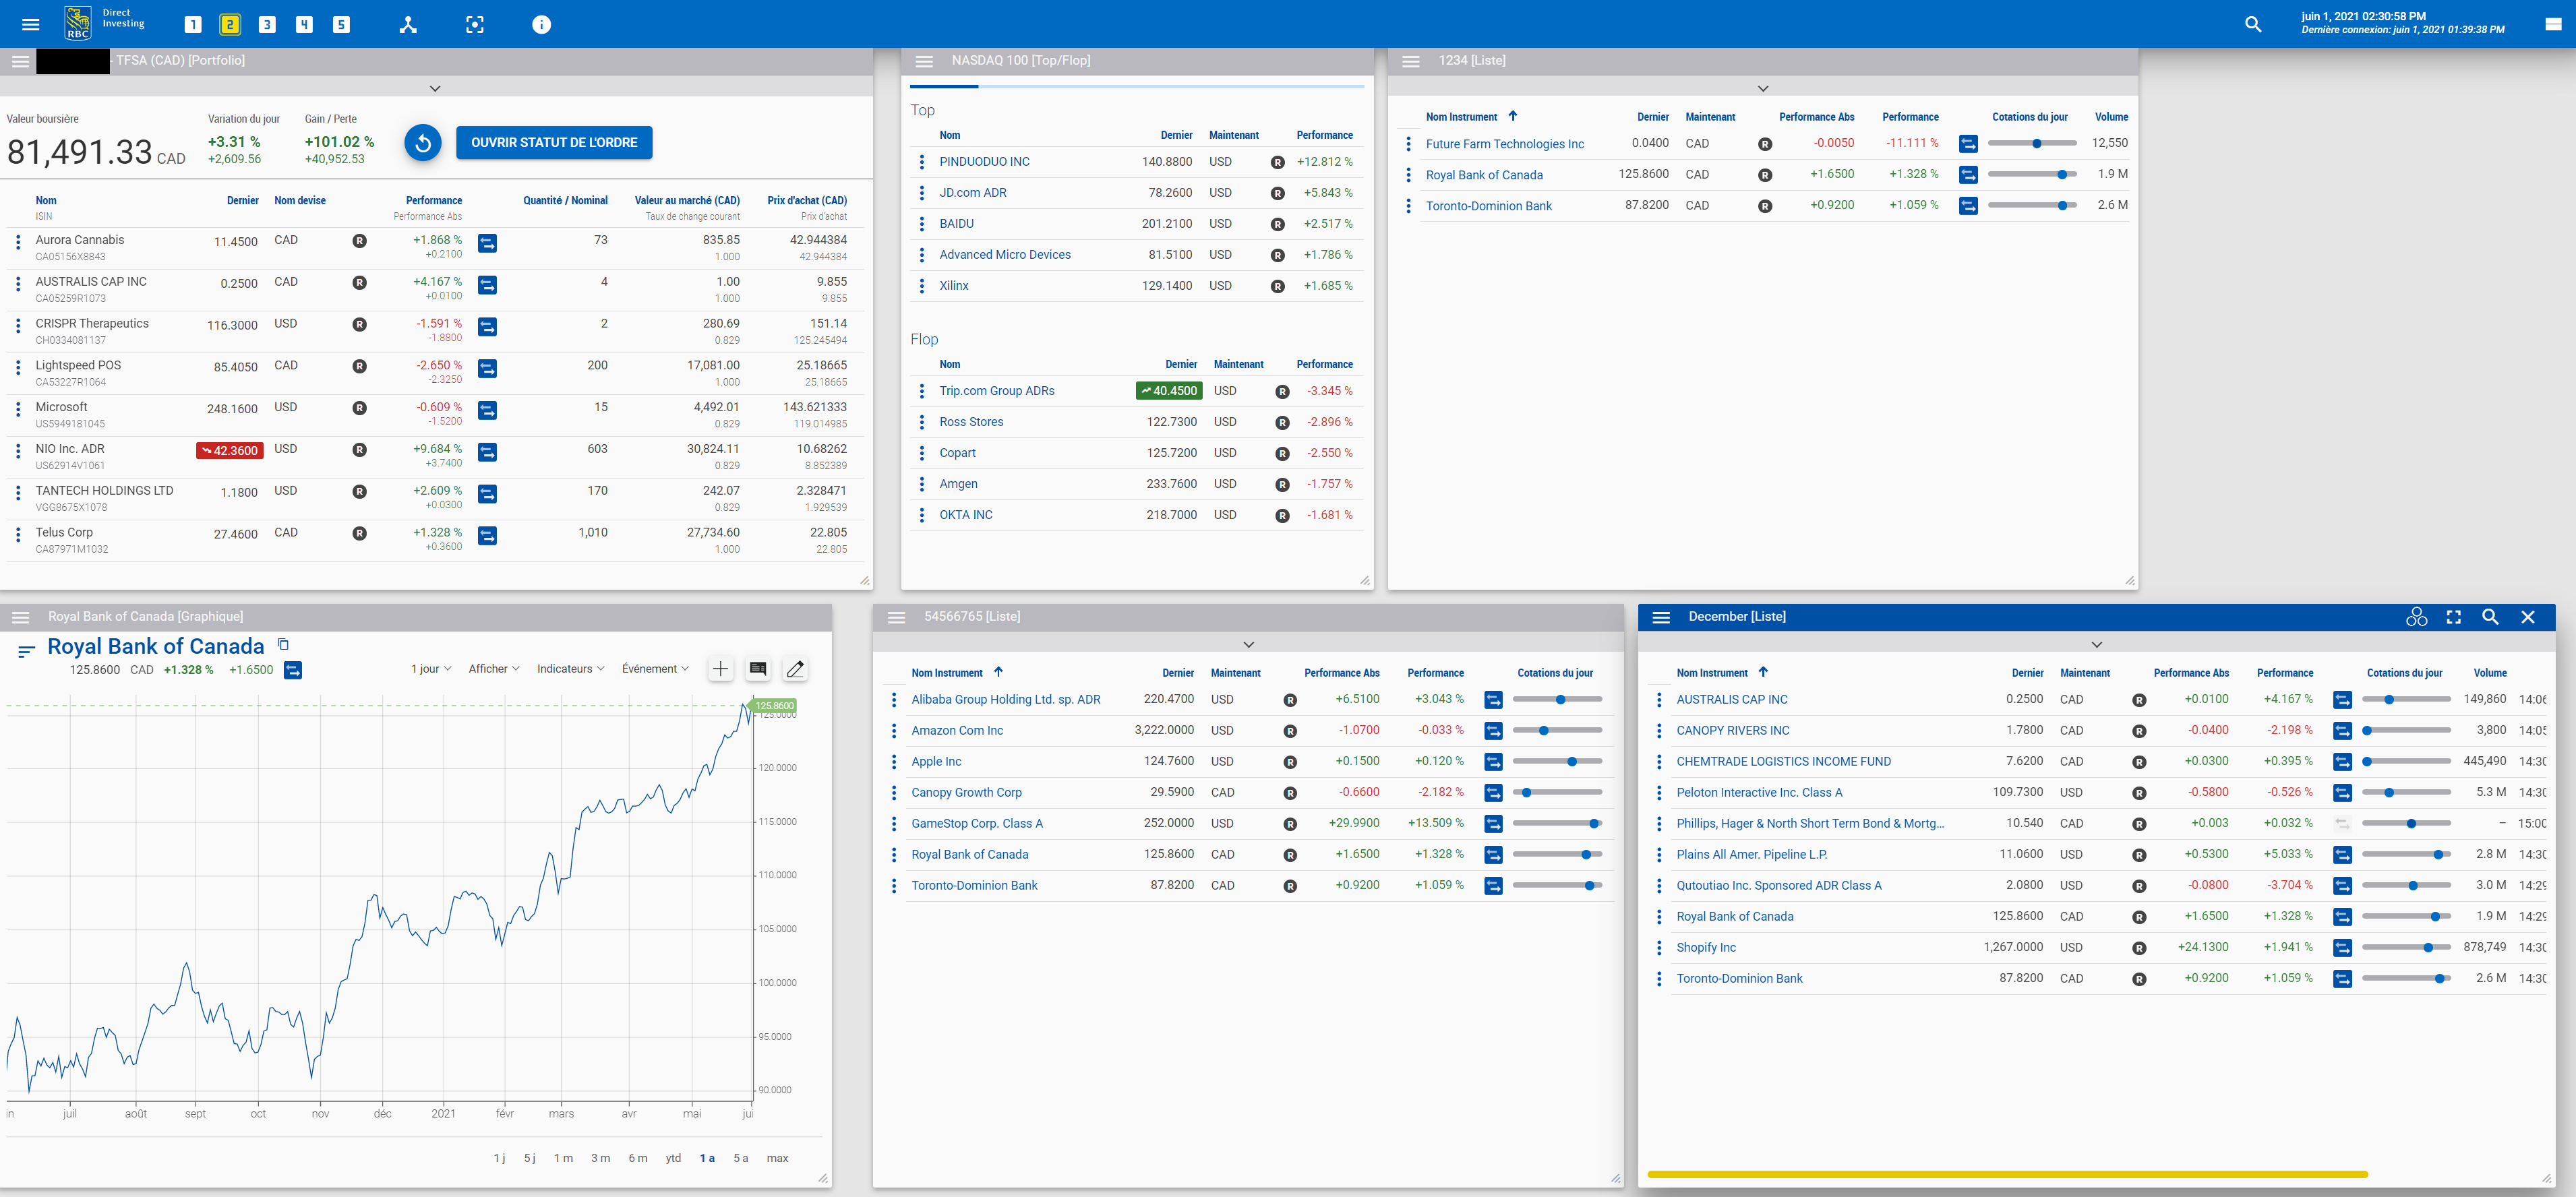
Task: Click December list horizontal yellow scrollbar
Action: click(x=2007, y=1174)
